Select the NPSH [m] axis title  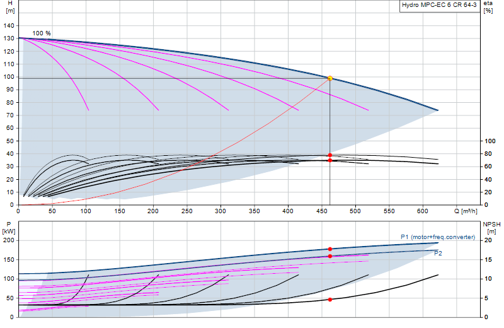(491, 228)
